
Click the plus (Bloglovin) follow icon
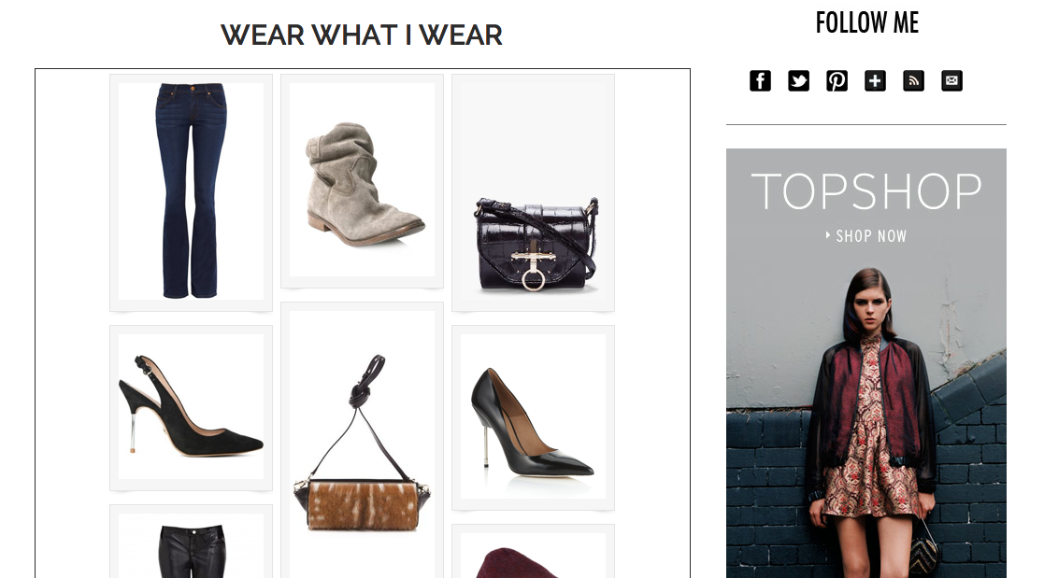[875, 80]
